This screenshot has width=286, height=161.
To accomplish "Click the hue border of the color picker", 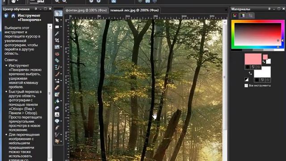I will pos(258,21).
